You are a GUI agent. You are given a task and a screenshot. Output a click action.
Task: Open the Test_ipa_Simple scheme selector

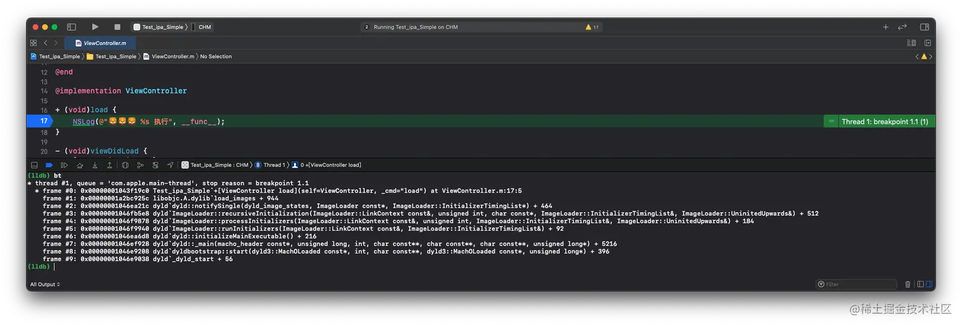[x=158, y=27]
